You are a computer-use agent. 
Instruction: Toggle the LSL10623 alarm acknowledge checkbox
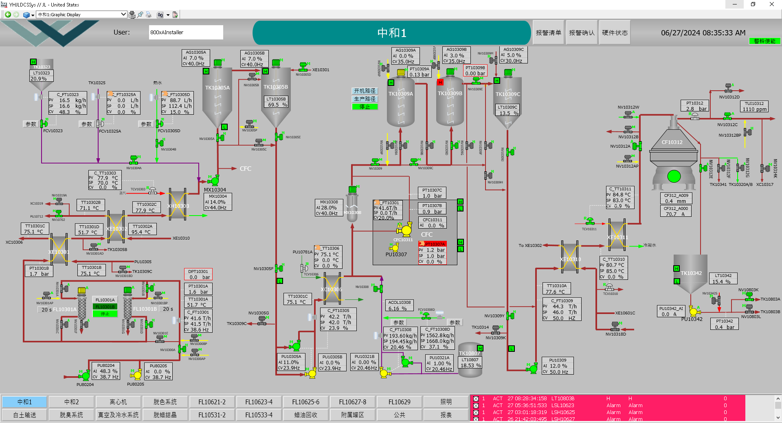click(x=476, y=406)
